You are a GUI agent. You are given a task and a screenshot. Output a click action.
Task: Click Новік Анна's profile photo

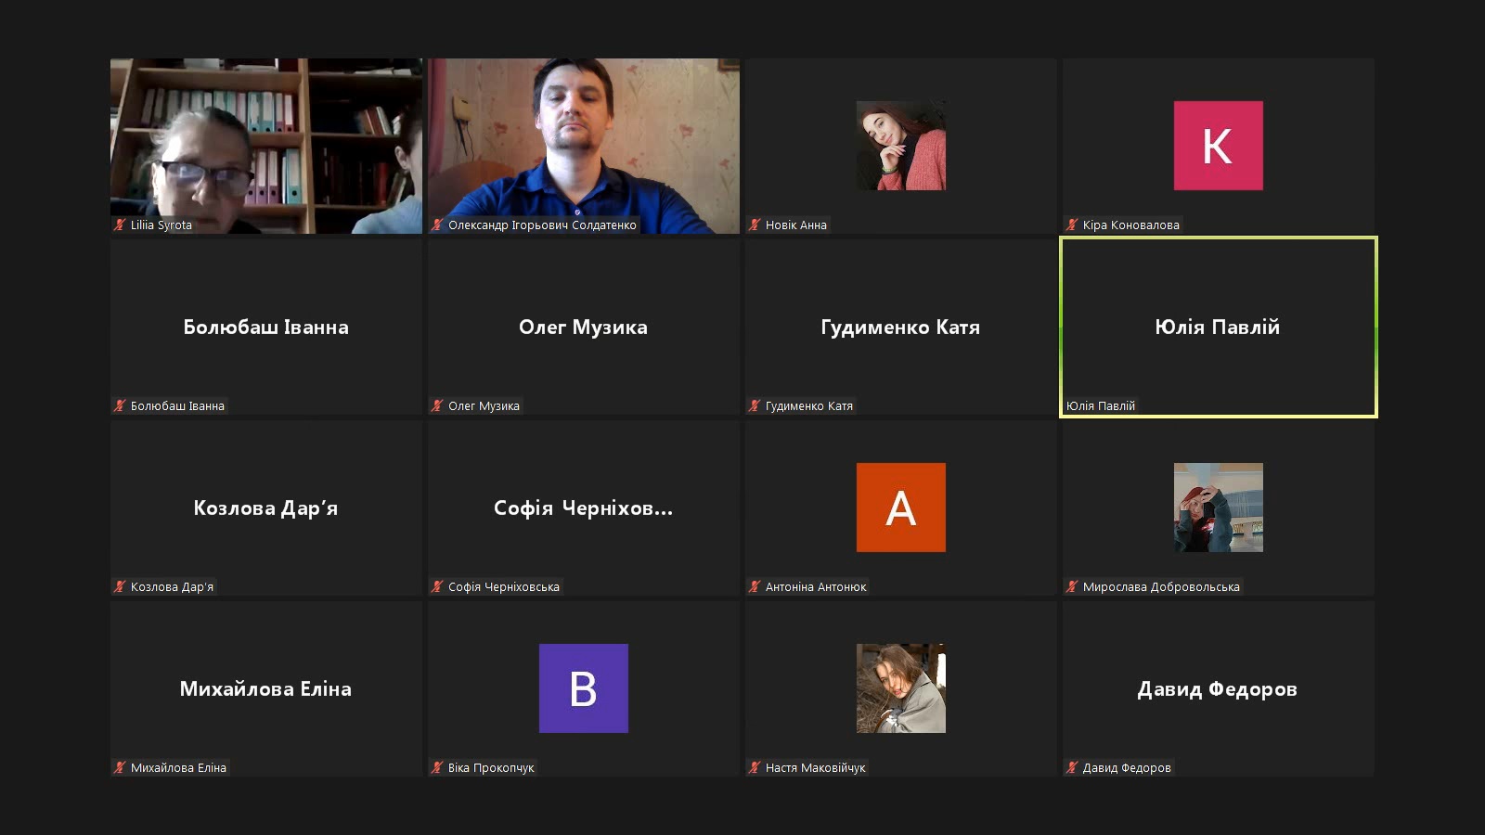click(900, 146)
